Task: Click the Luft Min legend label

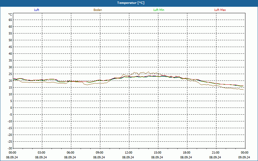Action: coord(159,10)
